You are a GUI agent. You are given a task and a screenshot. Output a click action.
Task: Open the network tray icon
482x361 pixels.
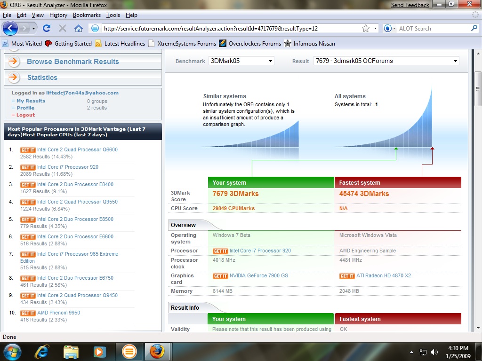tap(423, 352)
